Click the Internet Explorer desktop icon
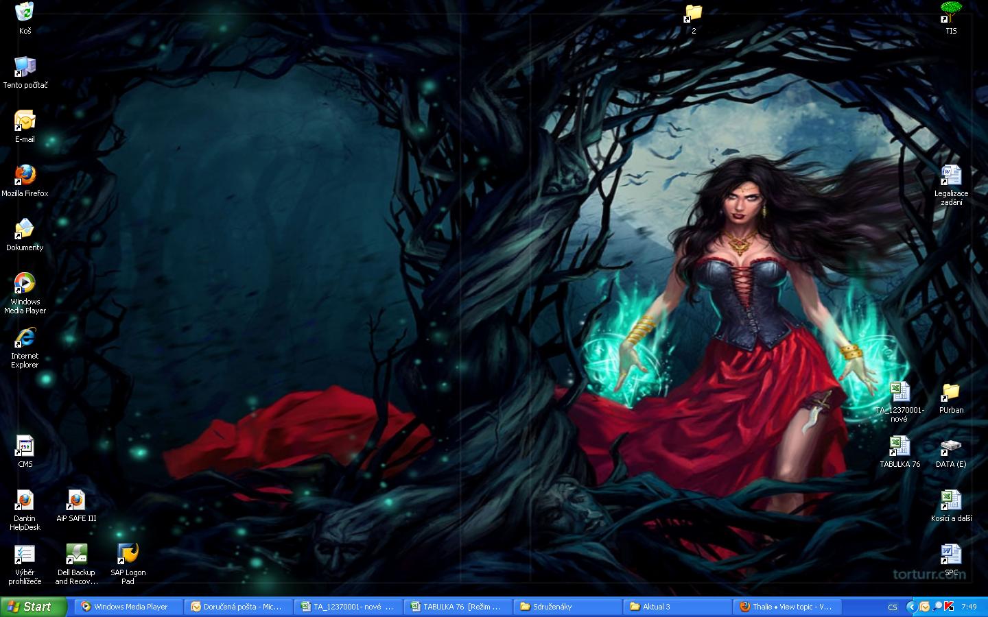The width and height of the screenshot is (988, 617). (25, 339)
